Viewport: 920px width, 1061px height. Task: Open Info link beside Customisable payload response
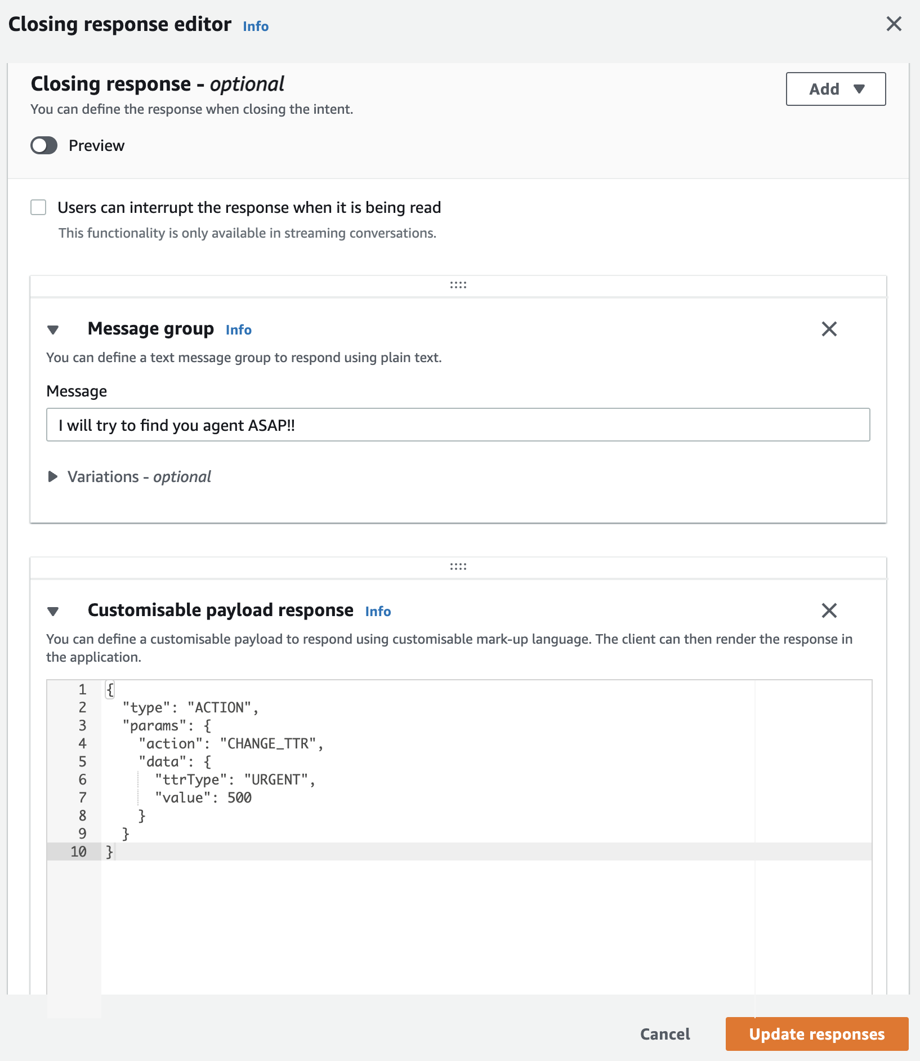pyautogui.click(x=378, y=612)
